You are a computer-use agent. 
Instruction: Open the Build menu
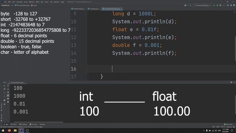(38, 2)
